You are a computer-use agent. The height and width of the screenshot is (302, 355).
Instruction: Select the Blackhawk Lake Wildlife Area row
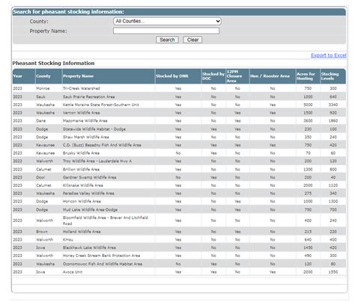[179, 247]
